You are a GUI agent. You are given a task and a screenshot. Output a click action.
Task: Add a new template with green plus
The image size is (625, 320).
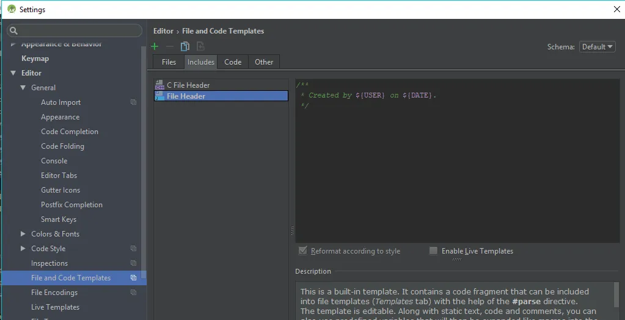tap(155, 46)
